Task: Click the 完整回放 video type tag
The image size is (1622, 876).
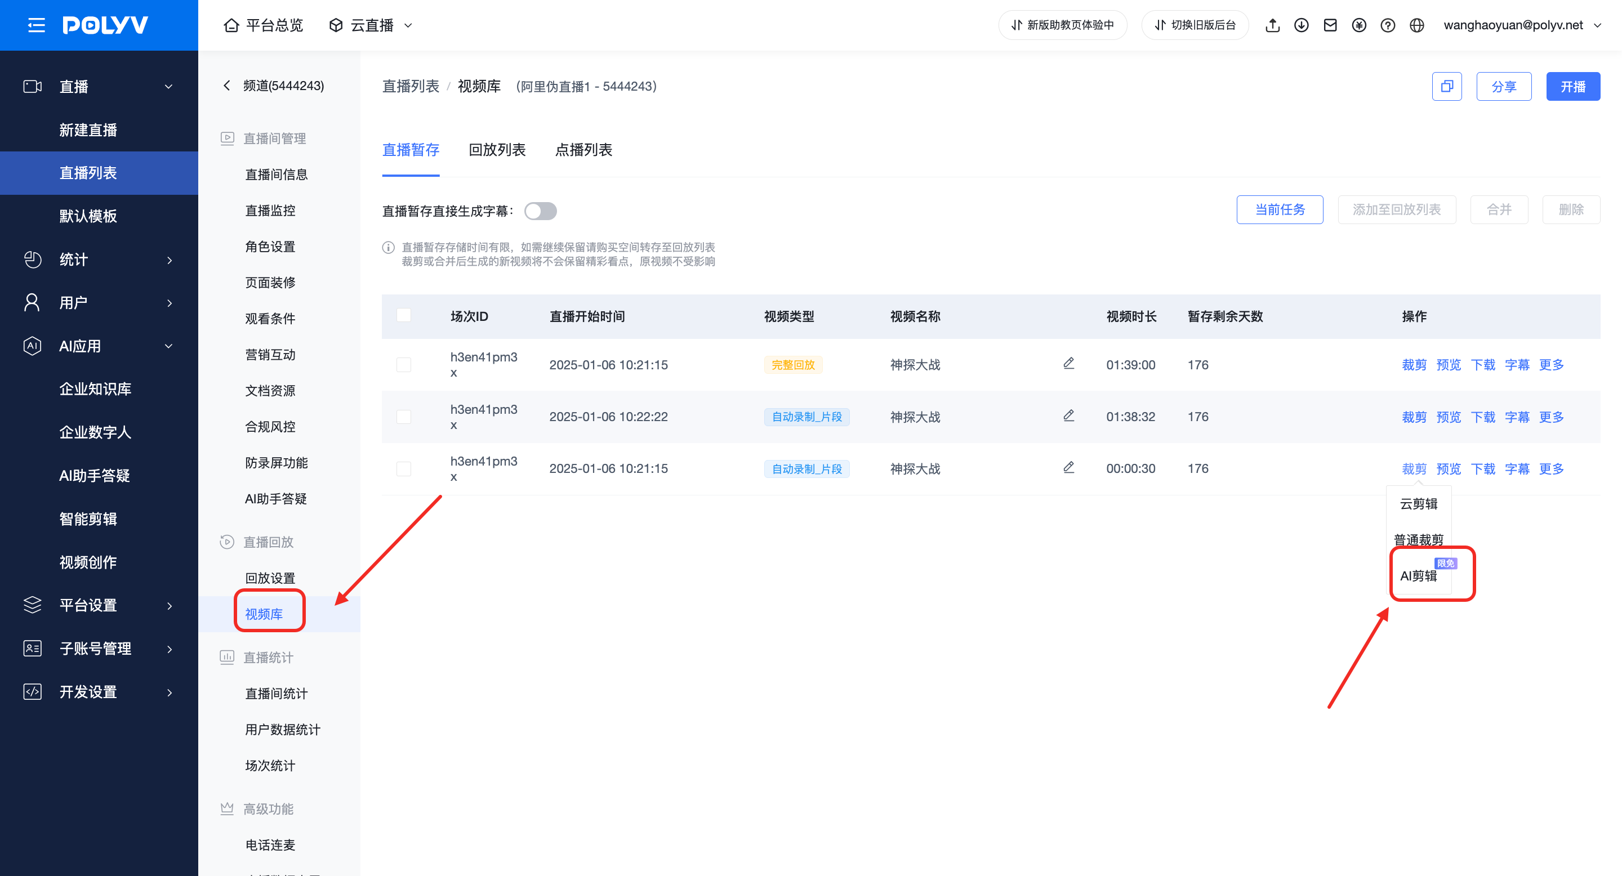Action: [x=793, y=365]
